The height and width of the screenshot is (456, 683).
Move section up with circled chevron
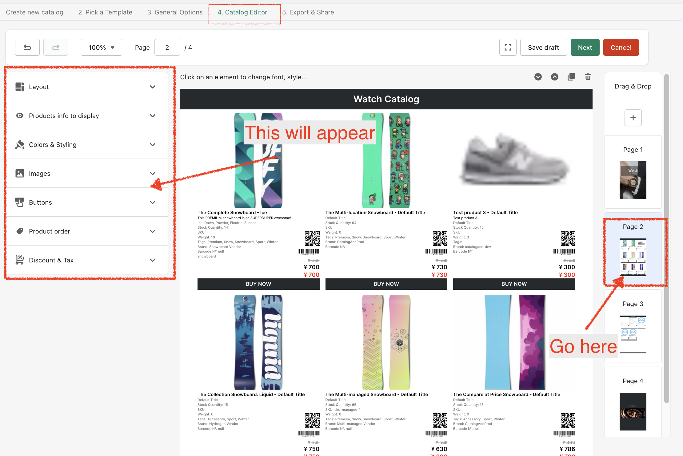(554, 77)
